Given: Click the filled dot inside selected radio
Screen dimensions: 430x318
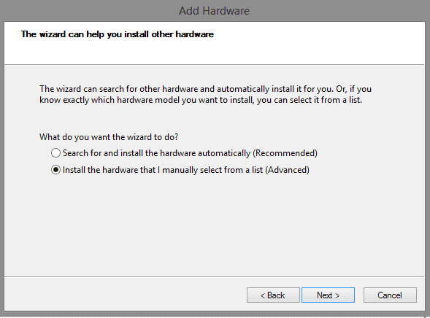Looking at the screenshot, I should [x=55, y=170].
